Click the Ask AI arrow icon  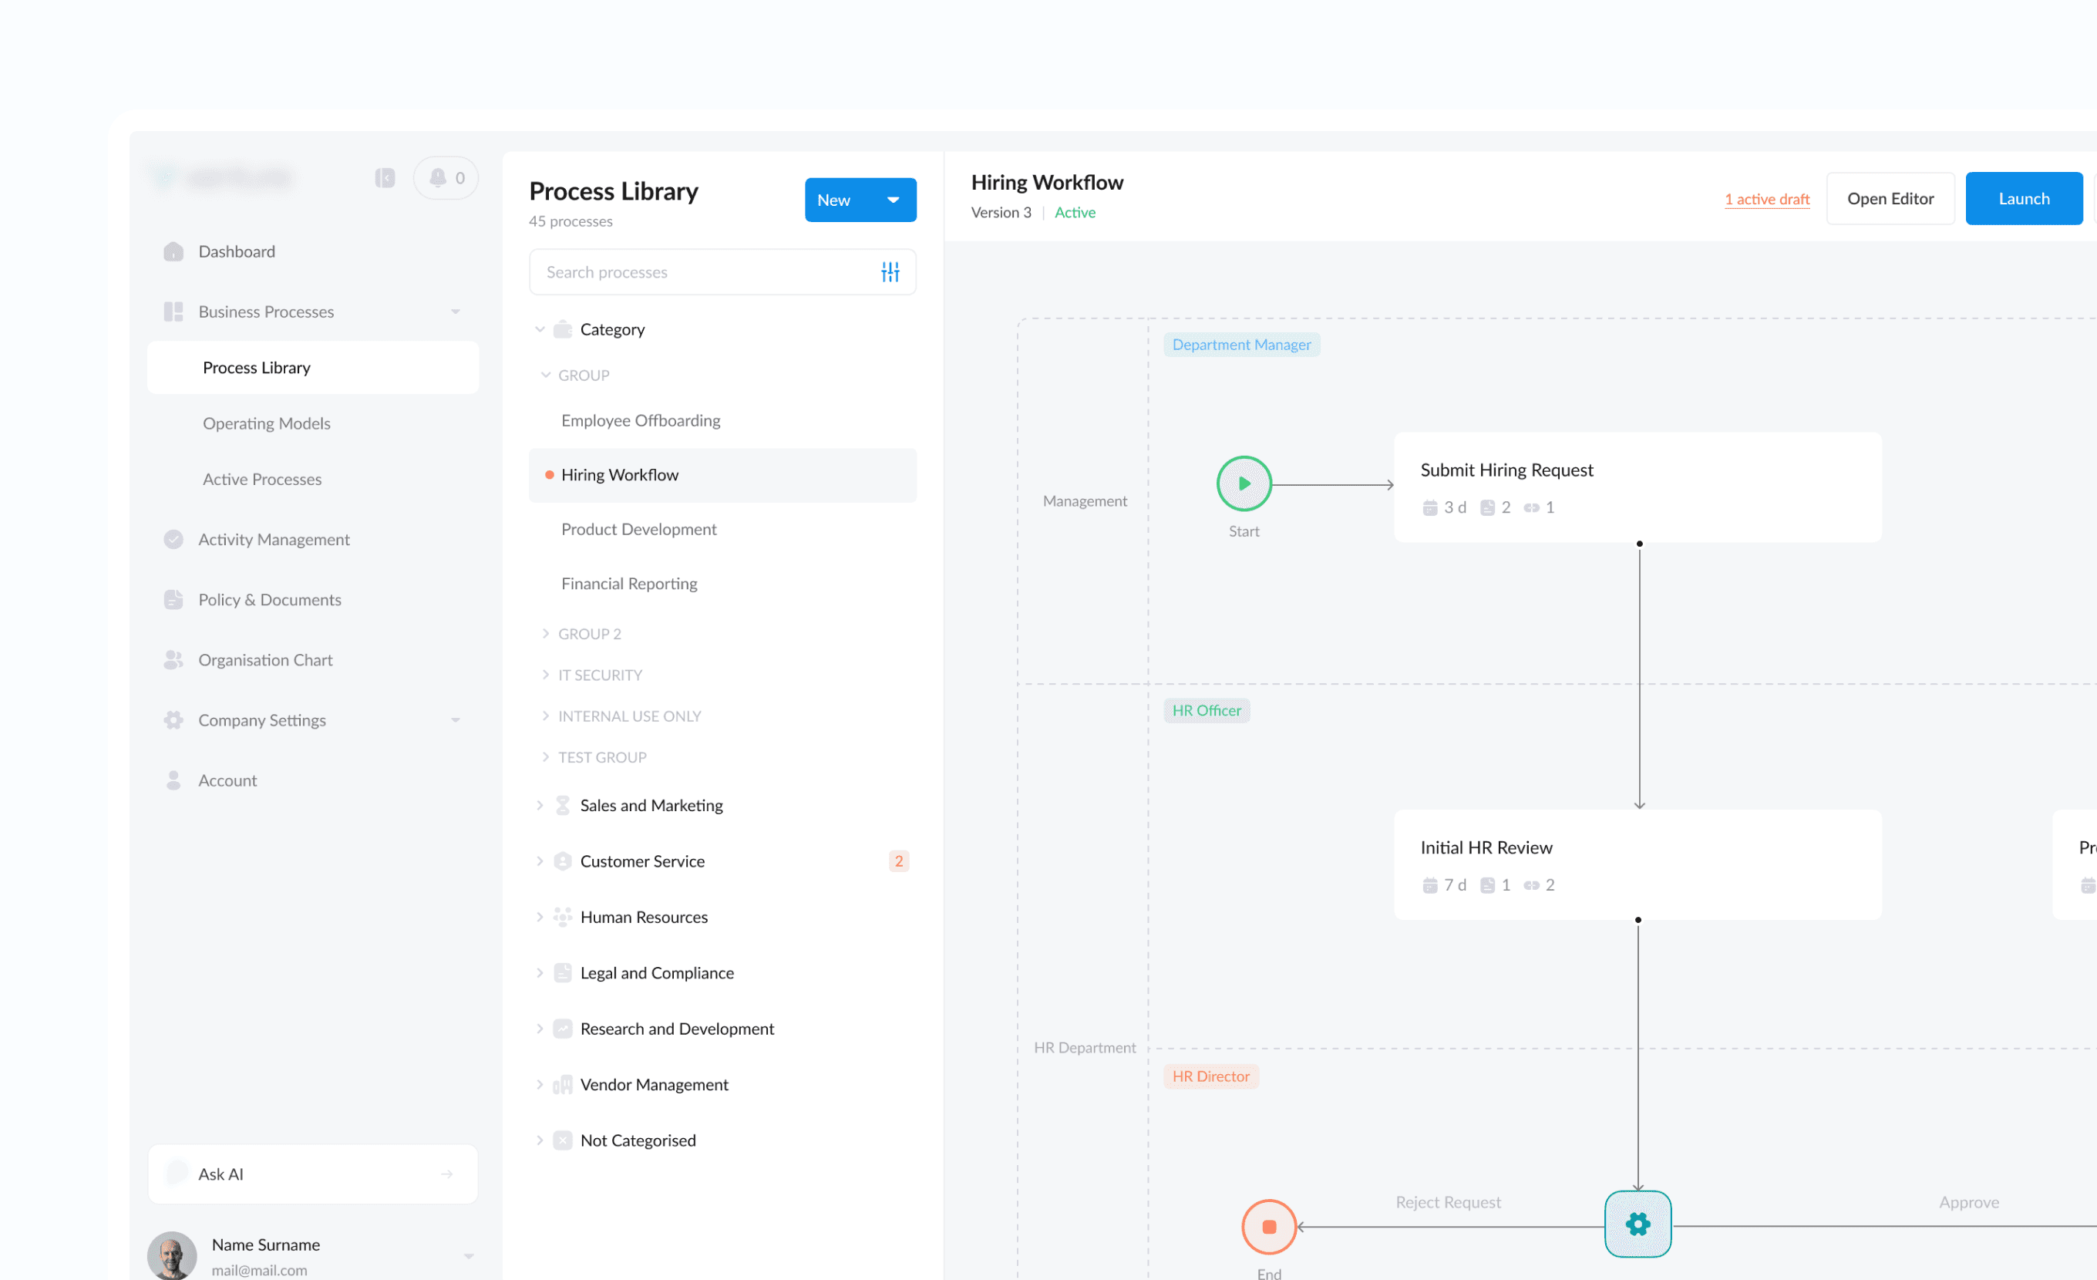(447, 1174)
